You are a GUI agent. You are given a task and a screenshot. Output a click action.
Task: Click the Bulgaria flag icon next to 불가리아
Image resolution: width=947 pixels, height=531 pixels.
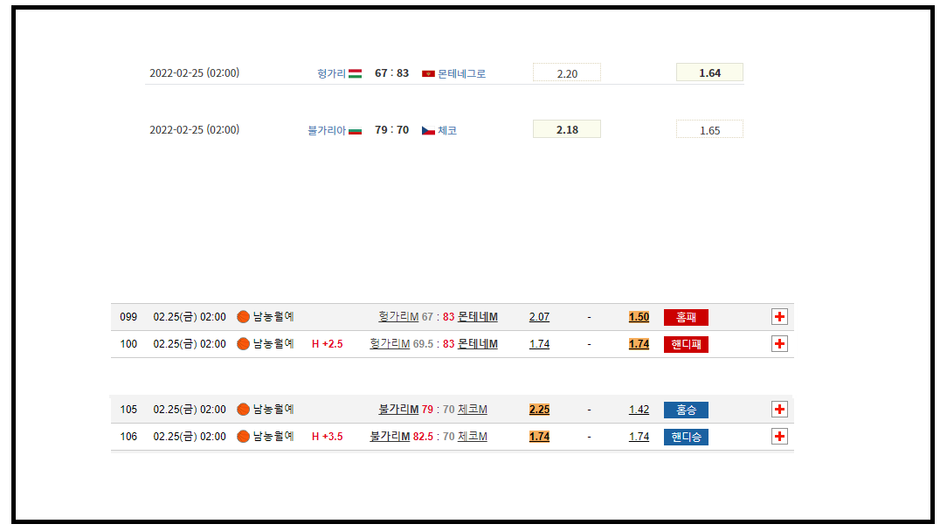tap(355, 130)
